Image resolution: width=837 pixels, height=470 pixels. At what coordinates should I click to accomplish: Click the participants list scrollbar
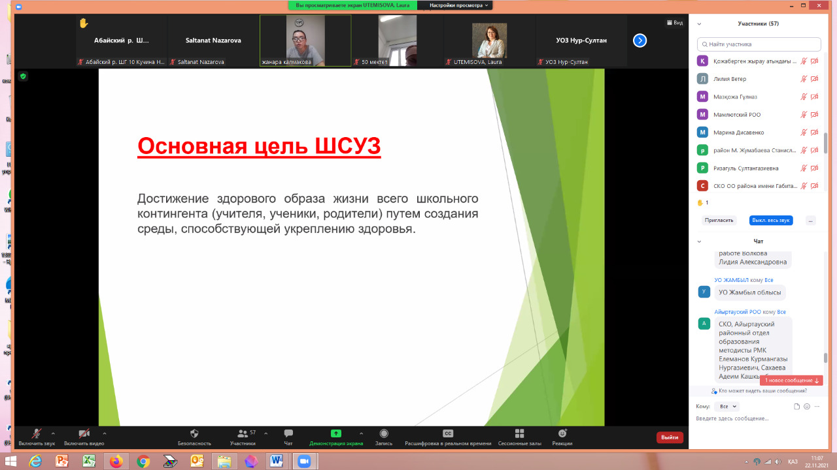825,142
